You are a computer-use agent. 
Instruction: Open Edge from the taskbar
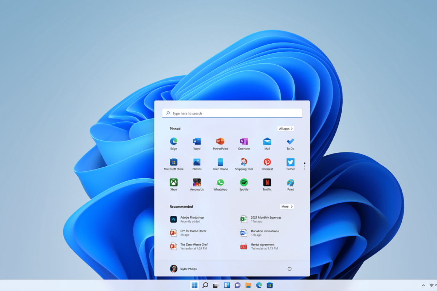click(x=259, y=285)
